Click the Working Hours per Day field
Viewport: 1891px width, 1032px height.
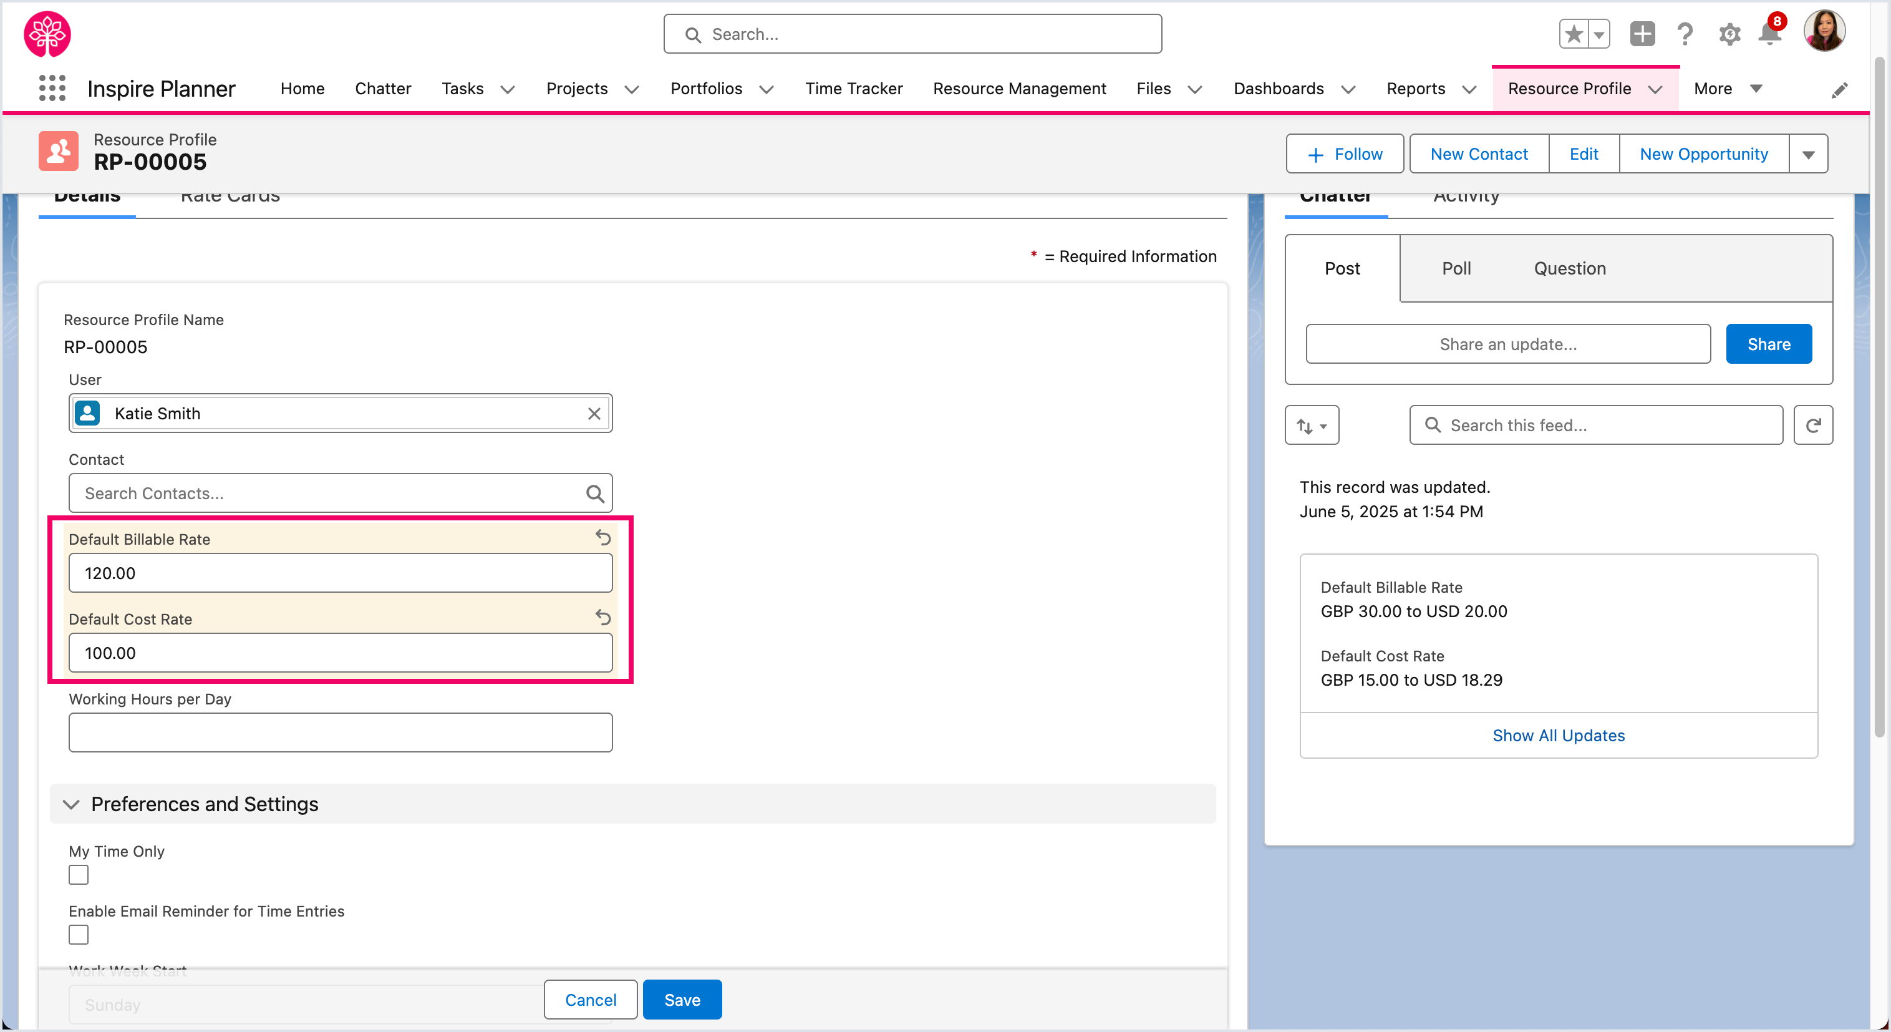click(341, 733)
